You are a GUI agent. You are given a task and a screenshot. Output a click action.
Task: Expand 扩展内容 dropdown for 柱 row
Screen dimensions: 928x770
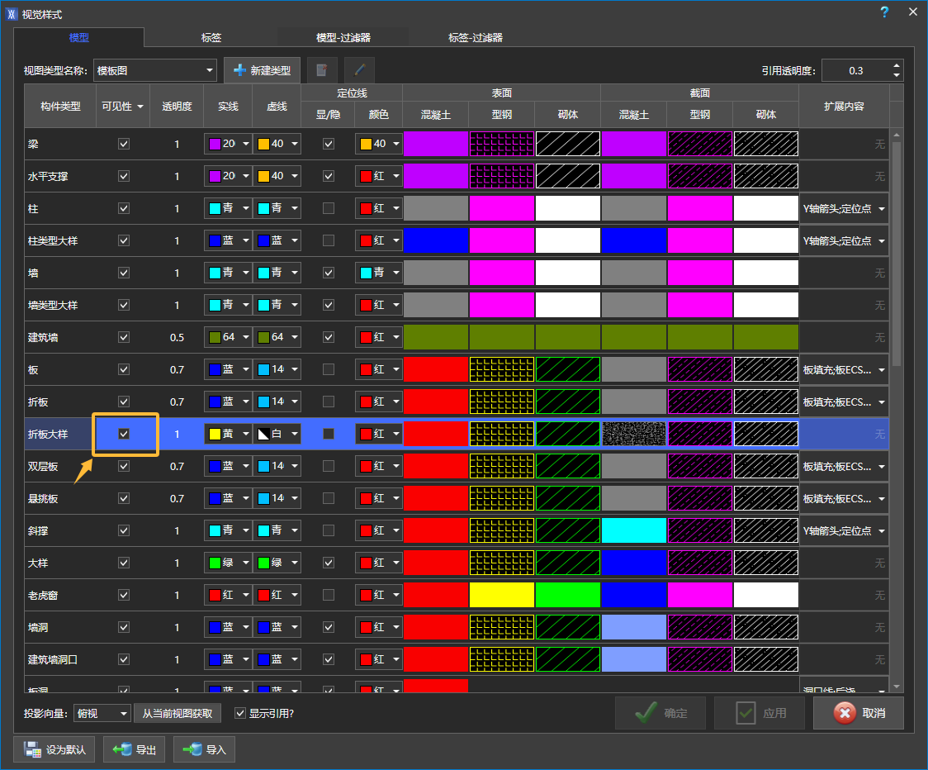pyautogui.click(x=881, y=209)
